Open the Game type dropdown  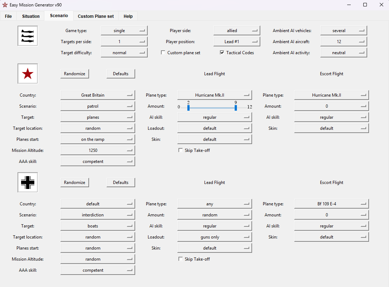[124, 31]
